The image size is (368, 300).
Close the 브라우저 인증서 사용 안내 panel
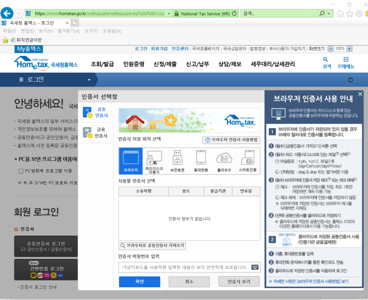tap(360, 94)
